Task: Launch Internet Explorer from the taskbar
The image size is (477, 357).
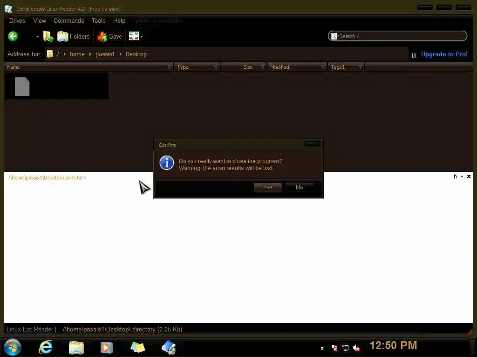Action: click(46, 347)
